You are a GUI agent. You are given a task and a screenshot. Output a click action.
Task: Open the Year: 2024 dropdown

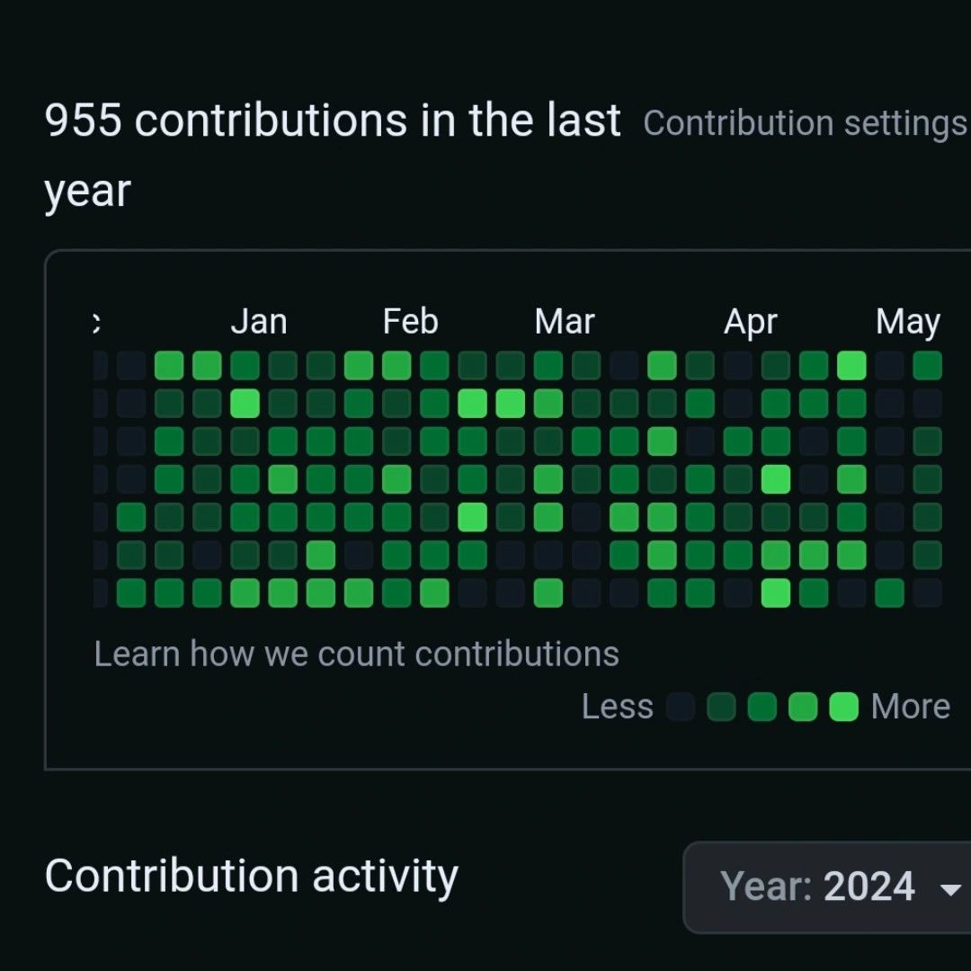[827, 886]
